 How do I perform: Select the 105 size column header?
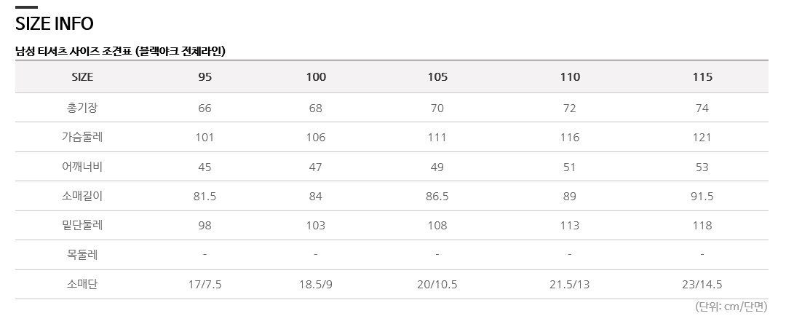(437, 76)
